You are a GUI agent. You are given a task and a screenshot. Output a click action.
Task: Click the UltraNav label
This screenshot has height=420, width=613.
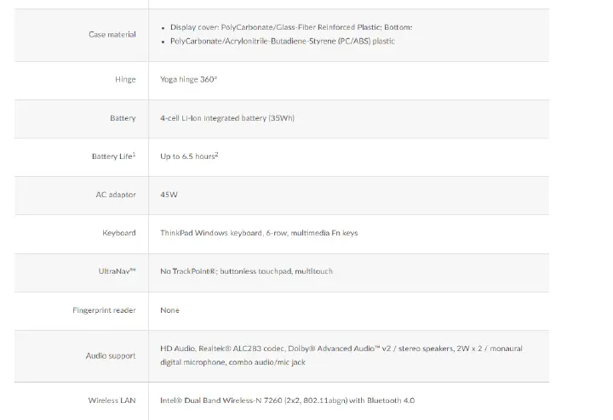[117, 271]
